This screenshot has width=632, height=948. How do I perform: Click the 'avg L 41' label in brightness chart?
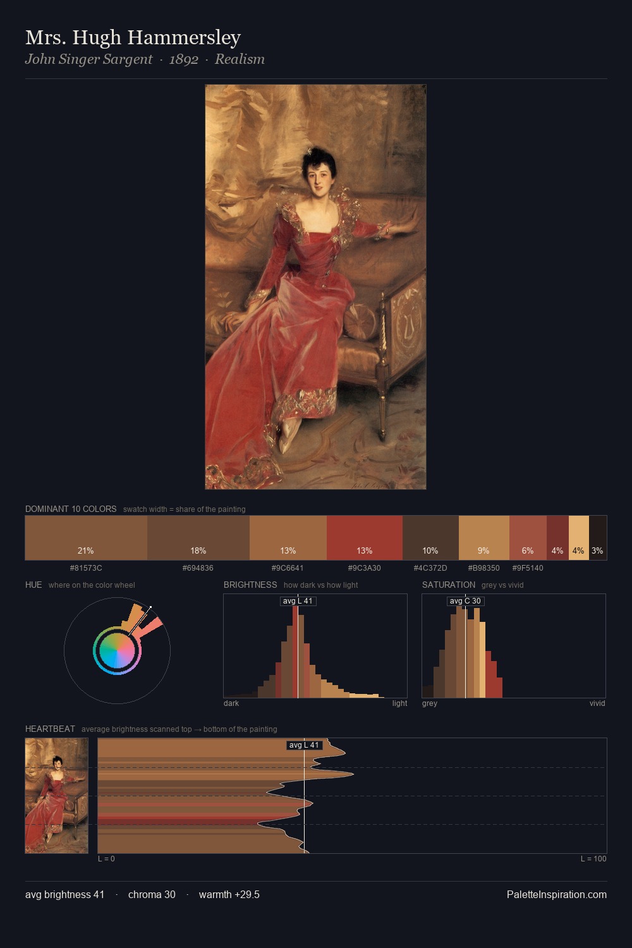(x=298, y=601)
